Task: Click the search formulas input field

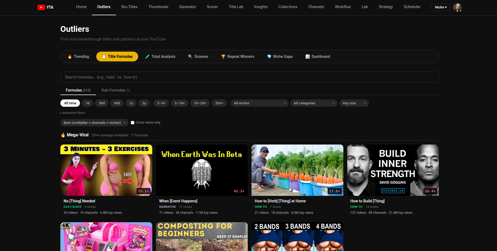Action: [x=249, y=77]
